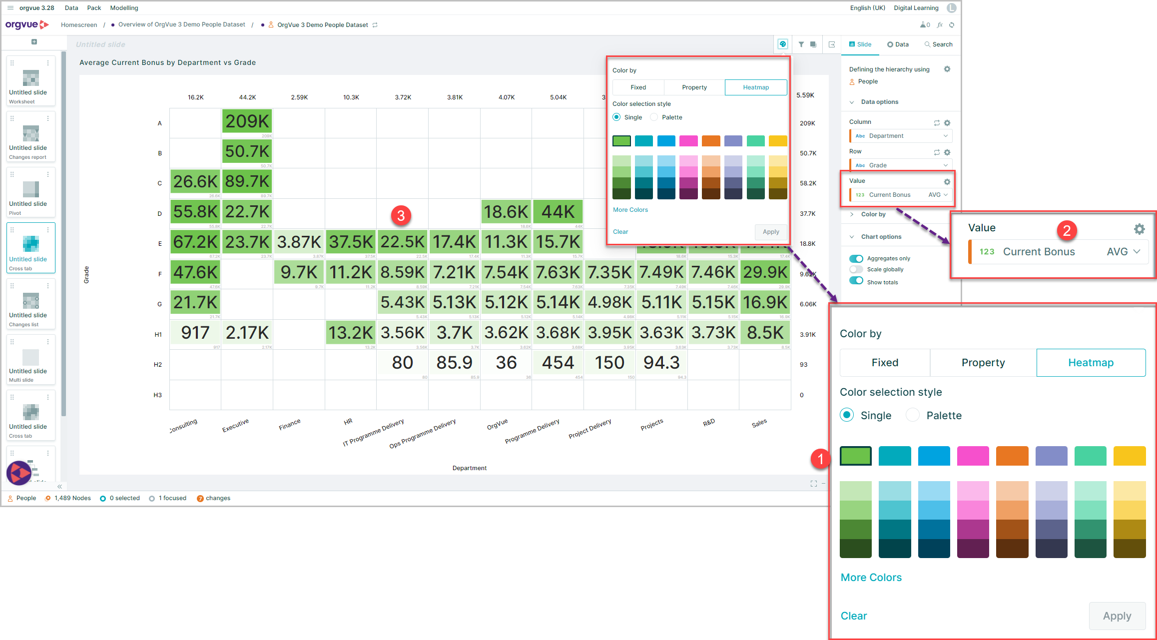Collapse the Chart options section

click(852, 237)
